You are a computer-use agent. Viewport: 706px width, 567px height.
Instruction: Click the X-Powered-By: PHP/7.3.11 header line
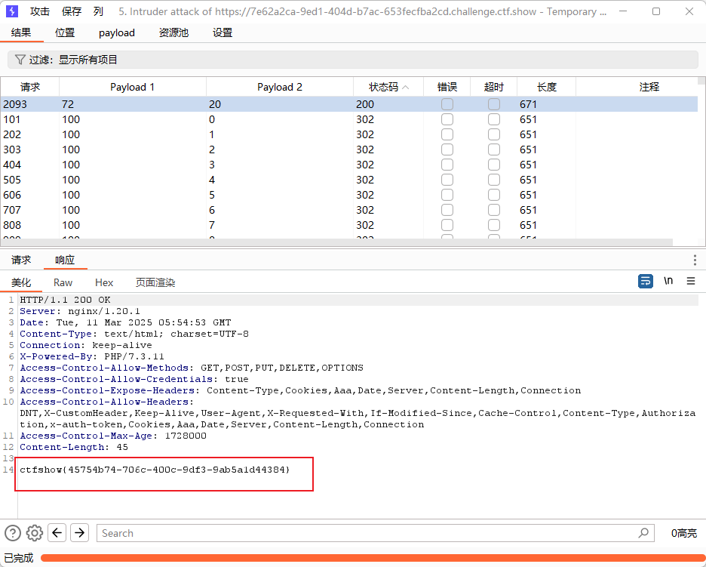[92, 356]
